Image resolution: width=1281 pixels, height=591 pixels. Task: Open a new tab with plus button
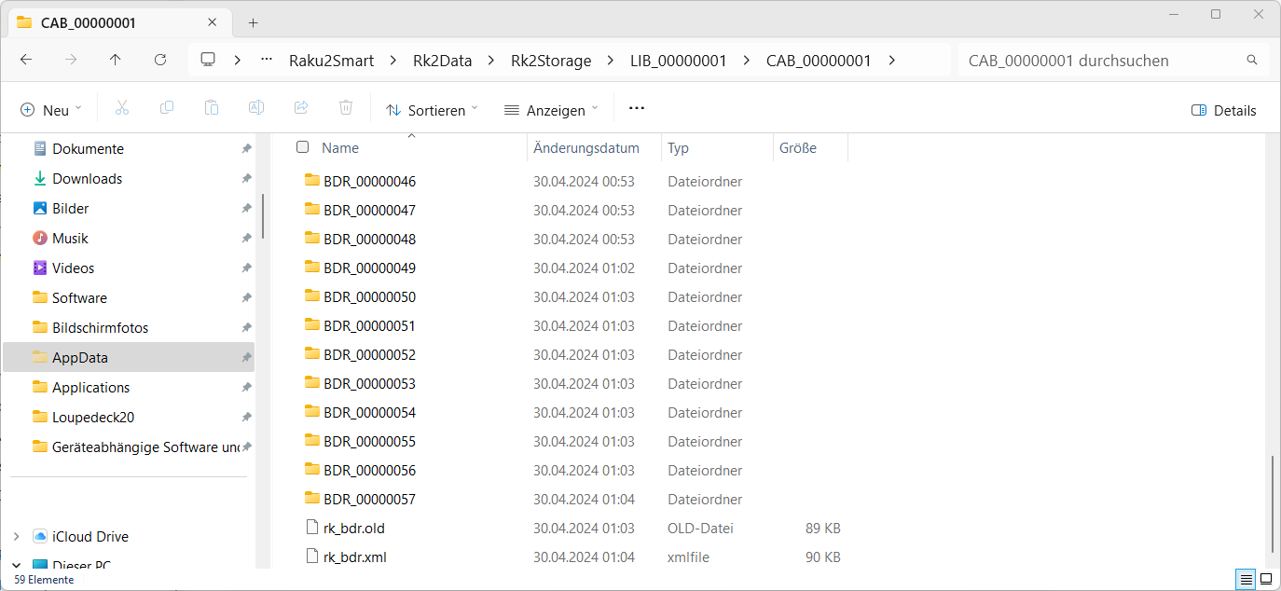click(x=253, y=22)
